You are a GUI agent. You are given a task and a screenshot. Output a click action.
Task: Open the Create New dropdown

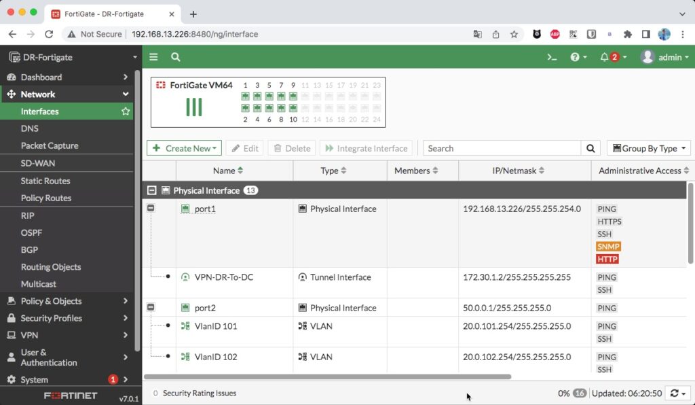pos(184,148)
